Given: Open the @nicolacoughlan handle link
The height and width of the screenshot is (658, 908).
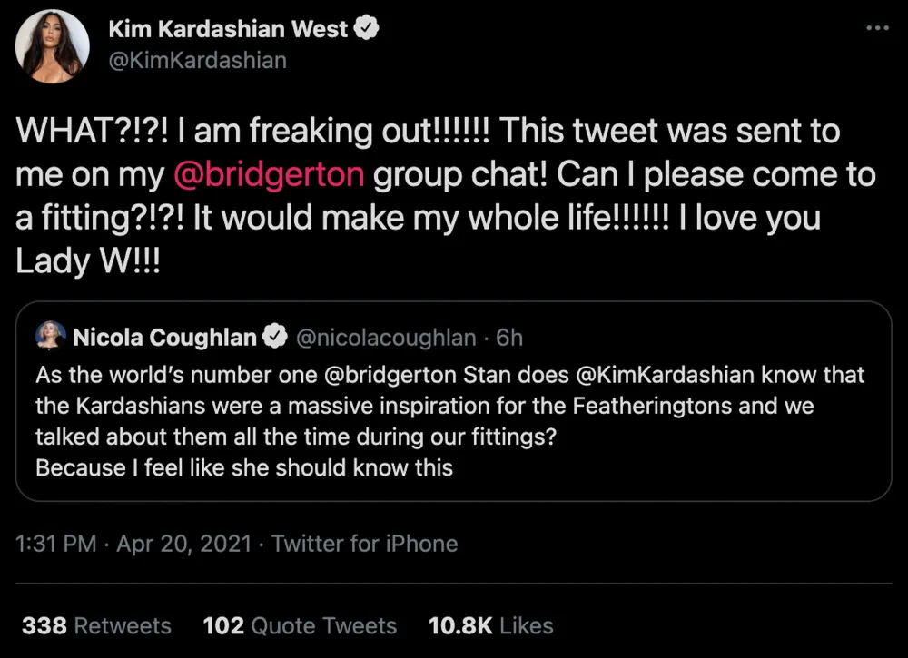Looking at the screenshot, I should (x=385, y=337).
